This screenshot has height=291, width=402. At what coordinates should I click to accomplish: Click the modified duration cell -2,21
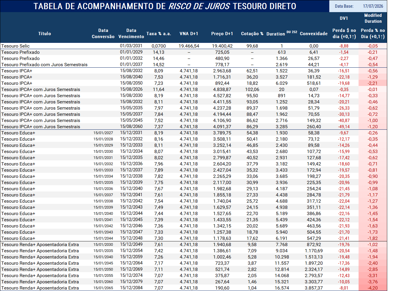pyautogui.click(x=373, y=83)
